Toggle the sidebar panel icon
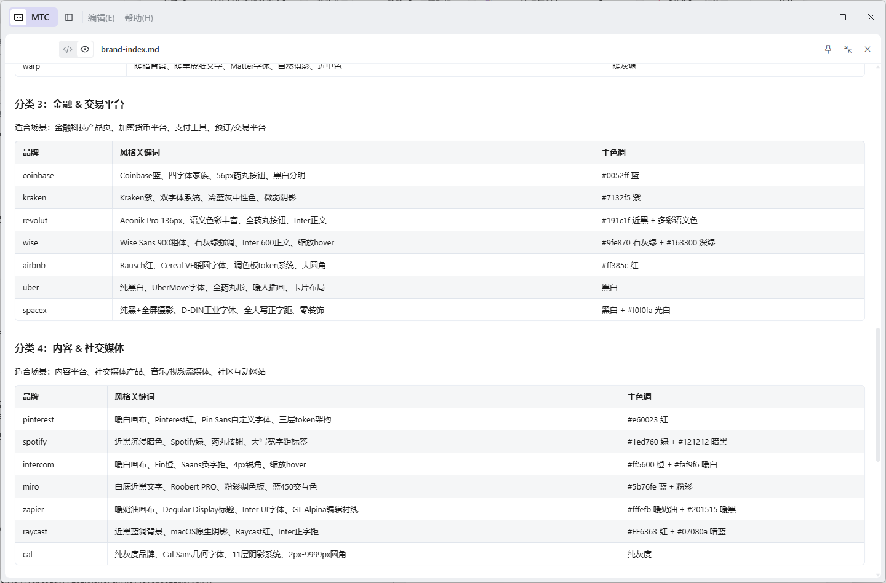The width and height of the screenshot is (886, 583). tap(69, 17)
